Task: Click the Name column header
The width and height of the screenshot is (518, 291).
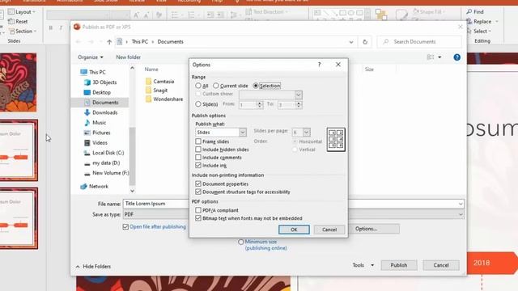Action: point(151,70)
